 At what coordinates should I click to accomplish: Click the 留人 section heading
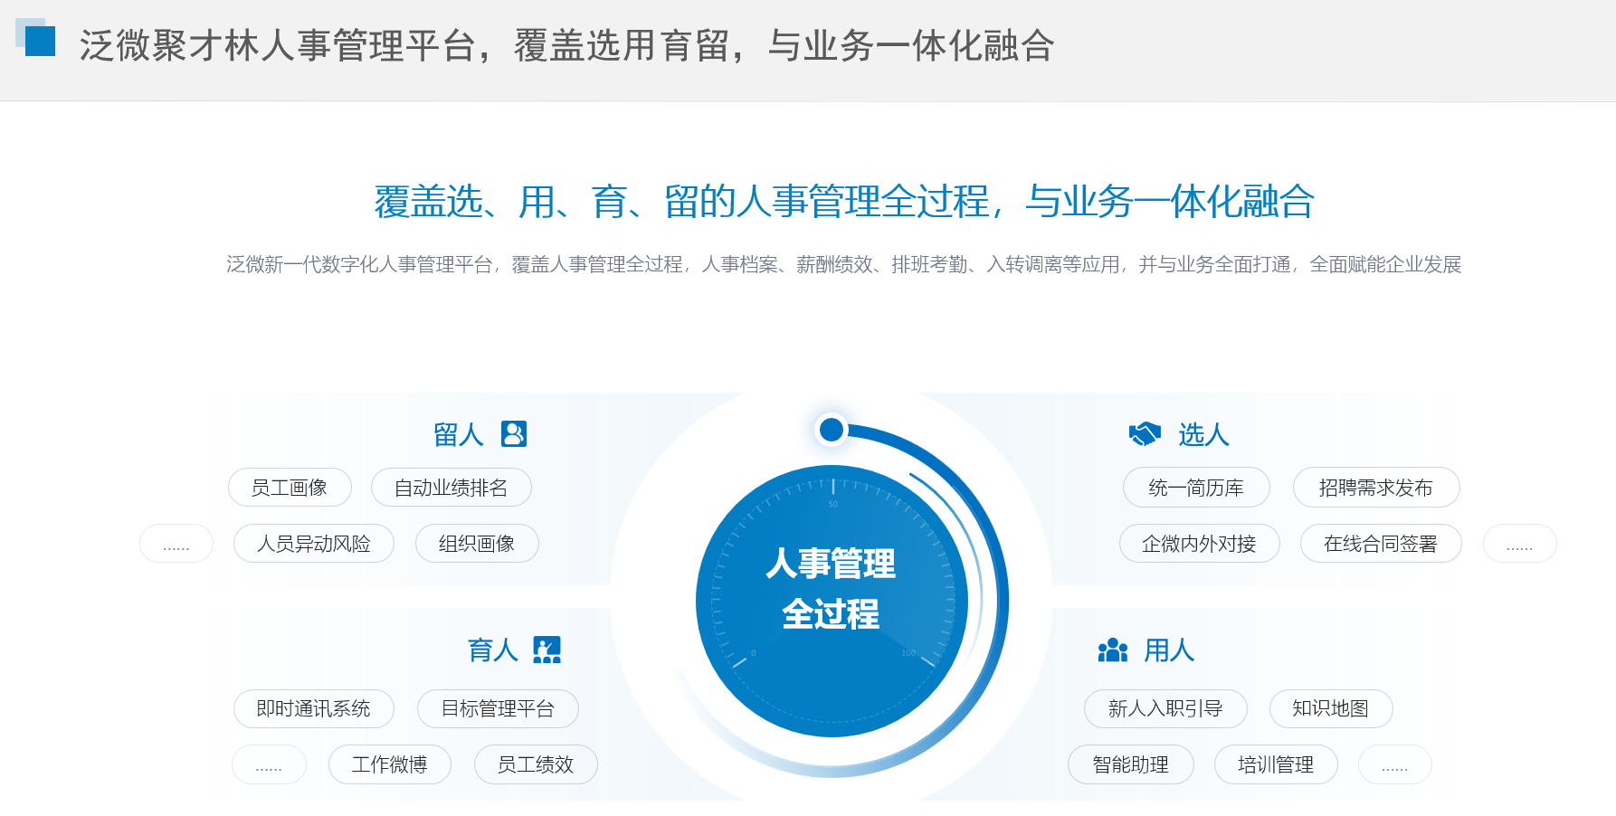[459, 435]
